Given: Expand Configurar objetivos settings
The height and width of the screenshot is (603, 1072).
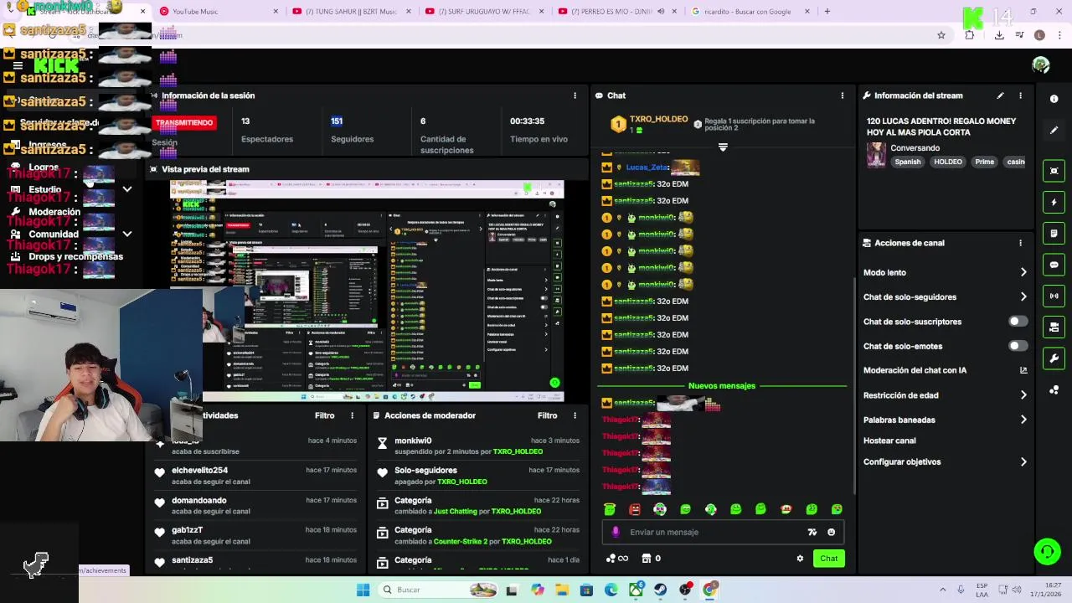Looking at the screenshot, I should pyautogui.click(x=1023, y=461).
